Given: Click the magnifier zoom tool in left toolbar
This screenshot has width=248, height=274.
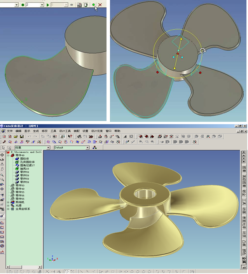Looking at the screenshot, I should pyautogui.click(x=3, y=175).
